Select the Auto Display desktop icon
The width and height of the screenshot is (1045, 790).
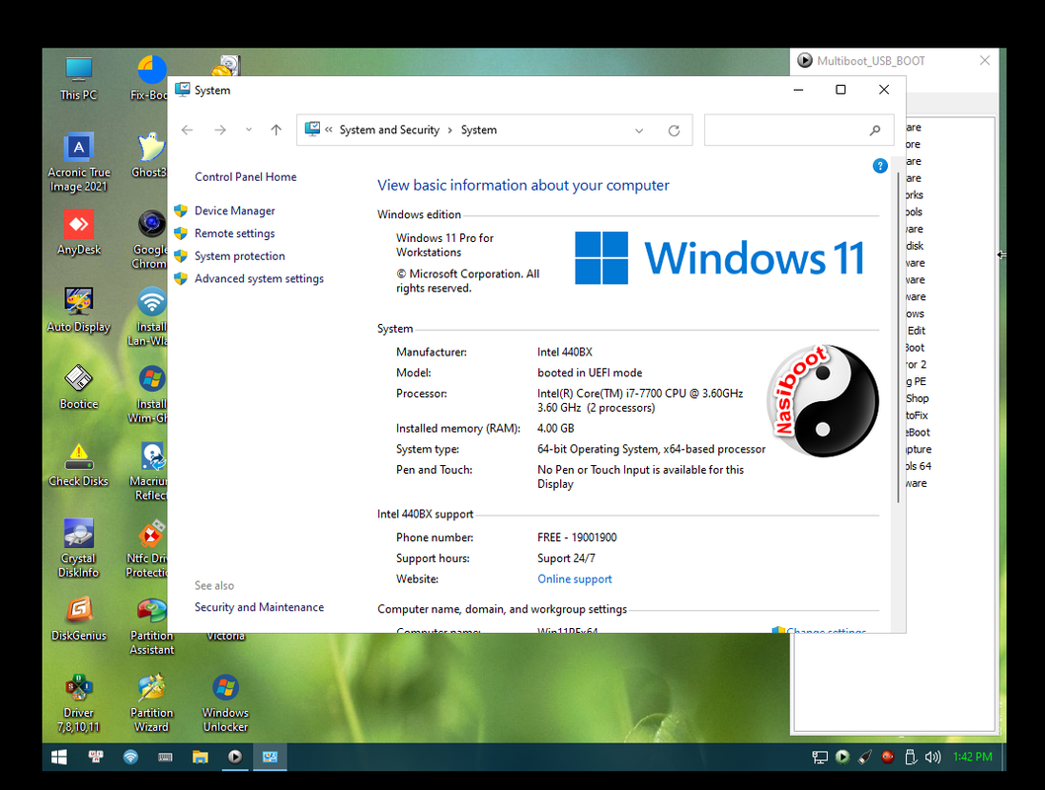point(79,309)
